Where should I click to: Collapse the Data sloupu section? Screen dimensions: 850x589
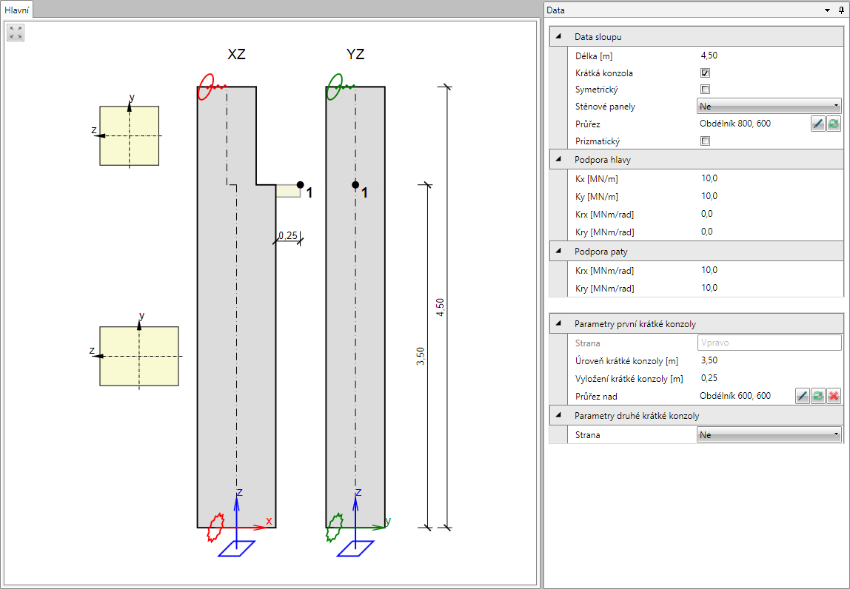coord(558,37)
